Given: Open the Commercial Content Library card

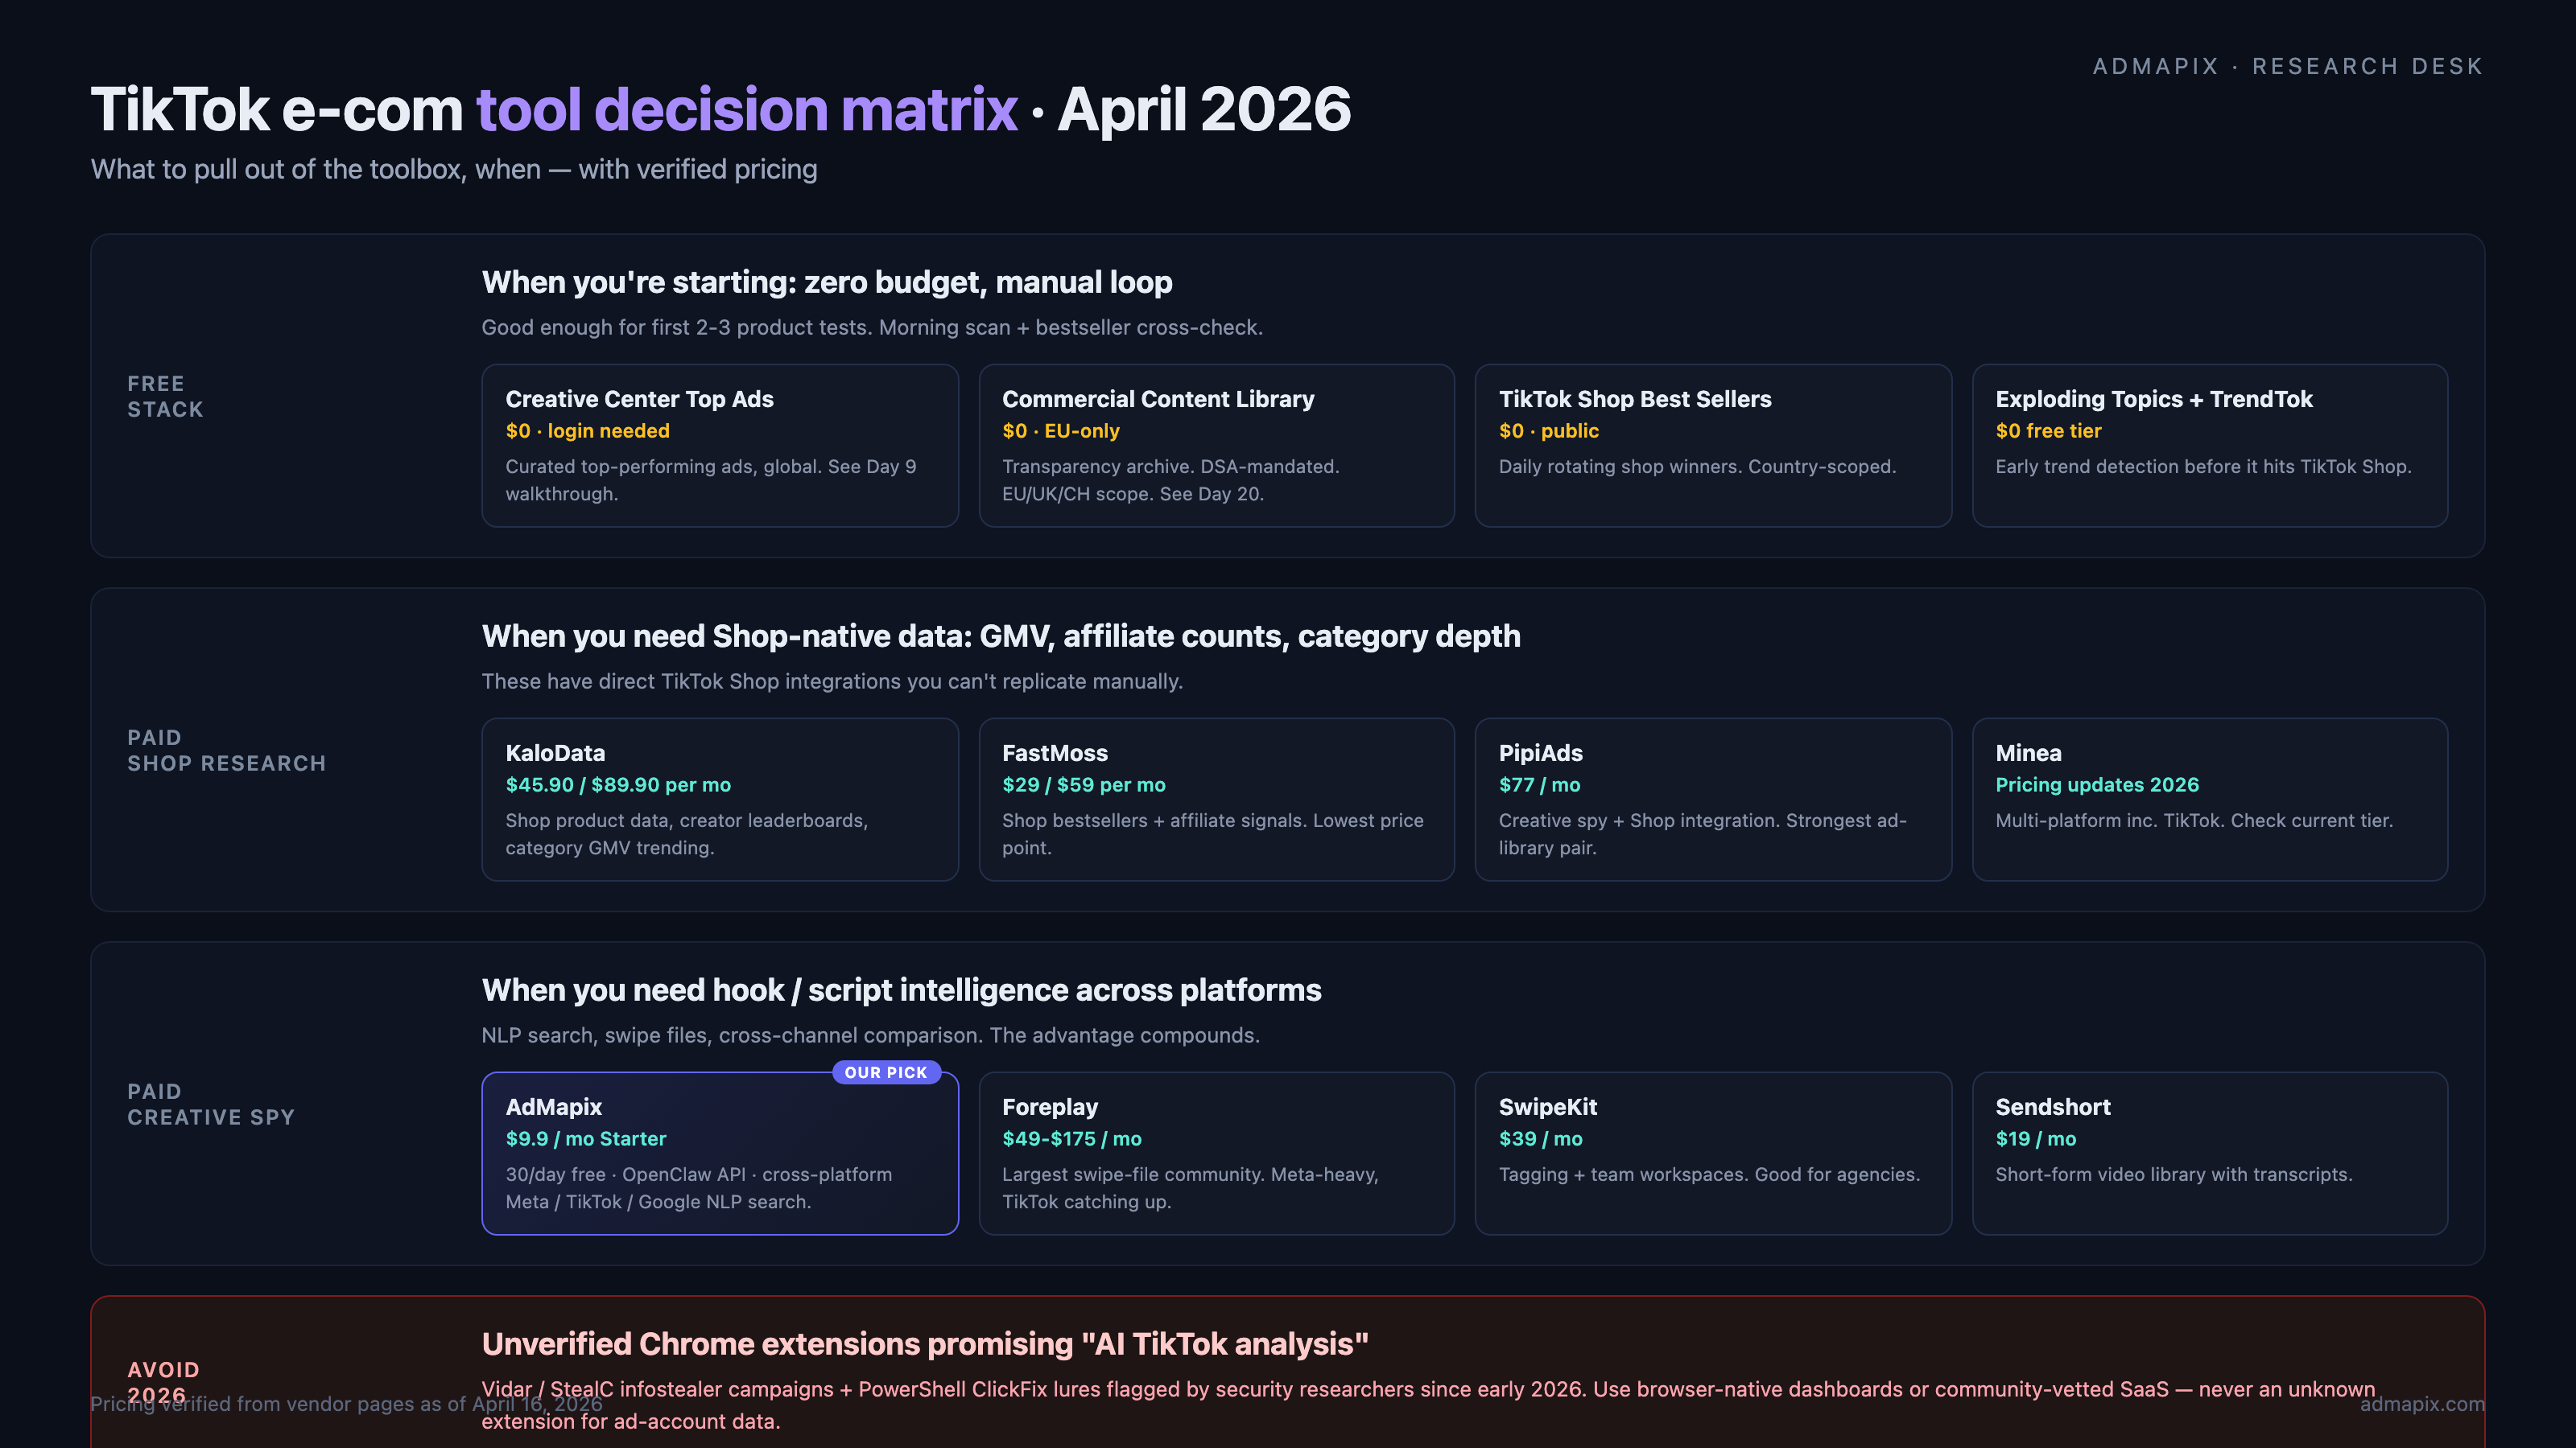Looking at the screenshot, I should [1215, 445].
